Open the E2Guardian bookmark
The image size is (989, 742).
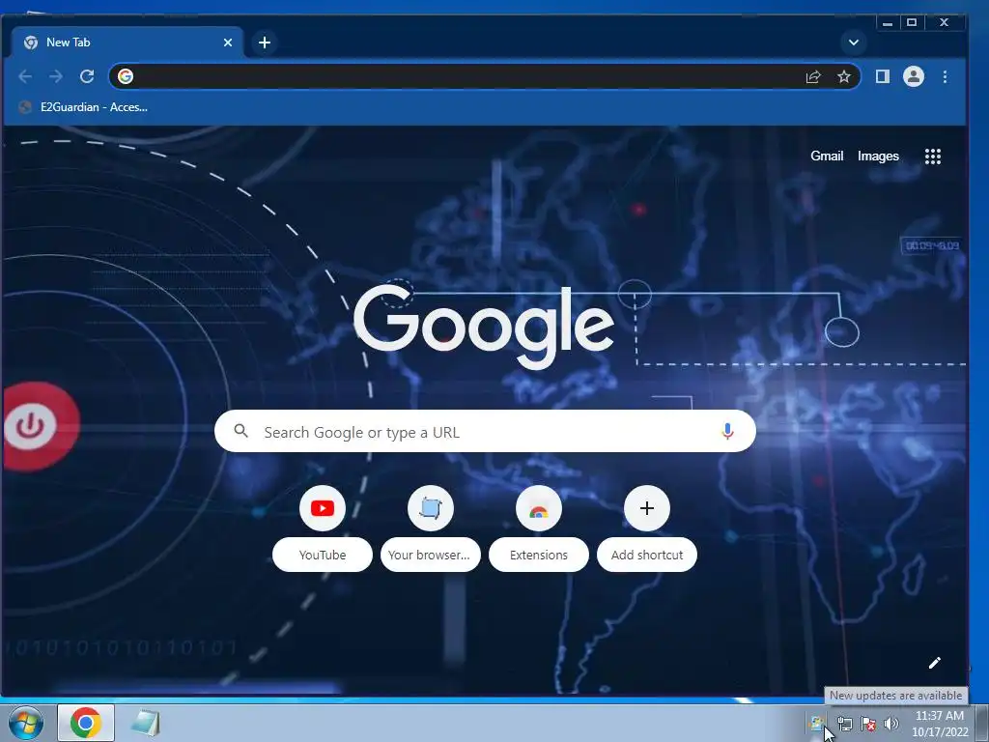pos(83,107)
